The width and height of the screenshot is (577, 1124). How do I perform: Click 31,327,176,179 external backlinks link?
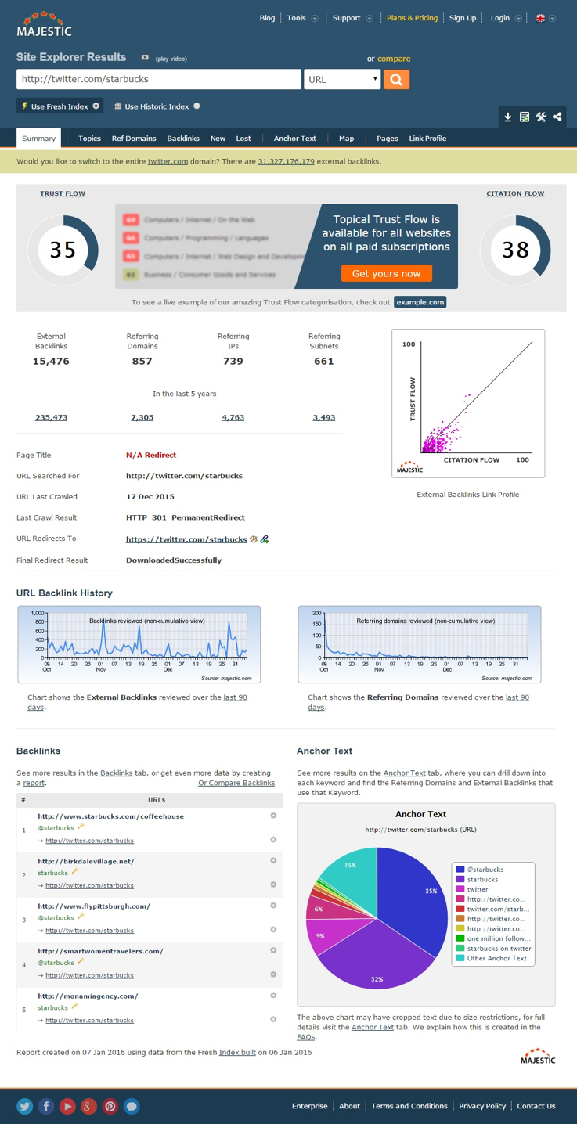286,161
